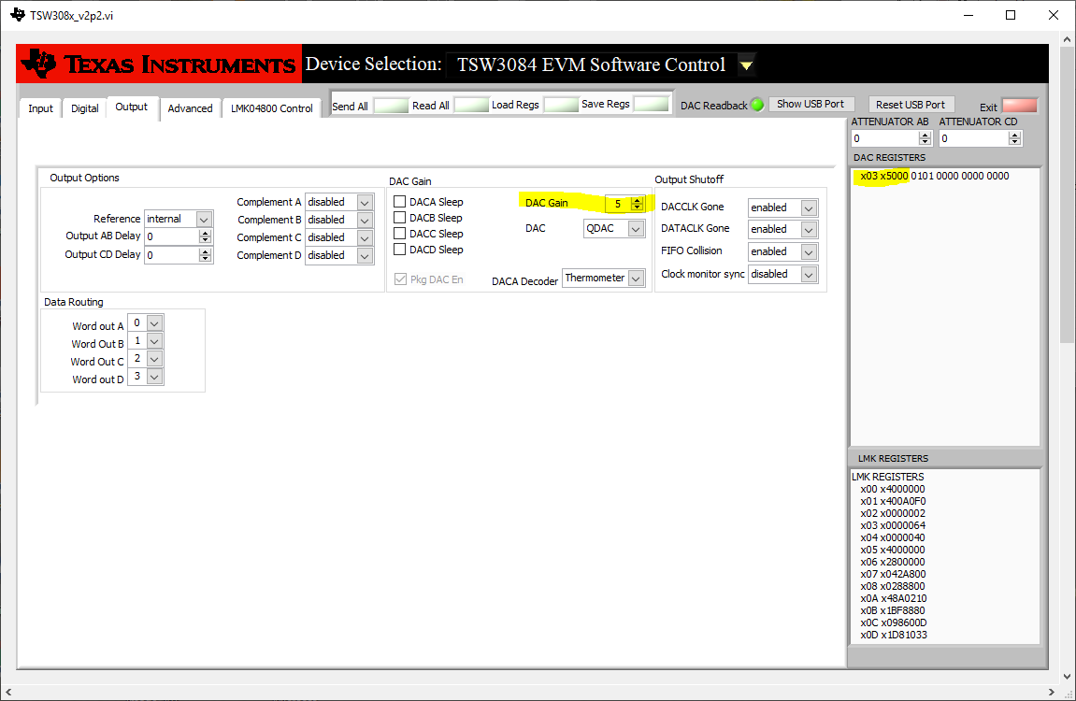Click the DAC Readback green indicator
The width and height of the screenshot is (1076, 701).
757,105
